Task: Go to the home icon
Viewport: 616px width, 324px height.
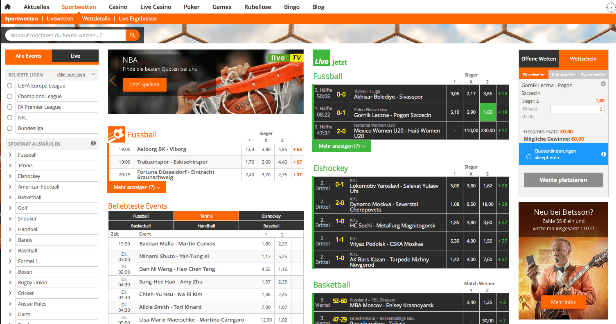Action: (x=7, y=7)
